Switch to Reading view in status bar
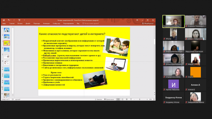The height and width of the screenshot is (119, 212). tap(127, 99)
